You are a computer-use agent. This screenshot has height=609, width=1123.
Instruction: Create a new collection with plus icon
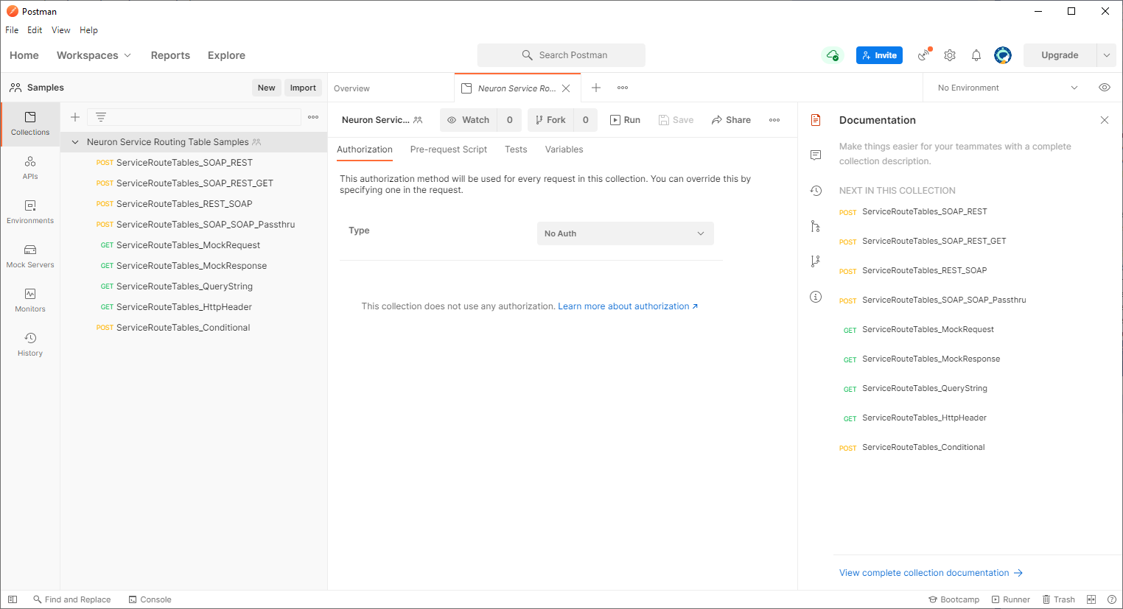click(75, 117)
